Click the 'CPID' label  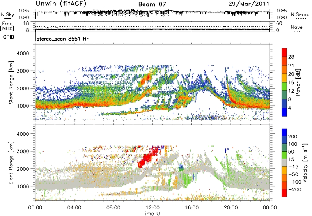pos(9,37)
